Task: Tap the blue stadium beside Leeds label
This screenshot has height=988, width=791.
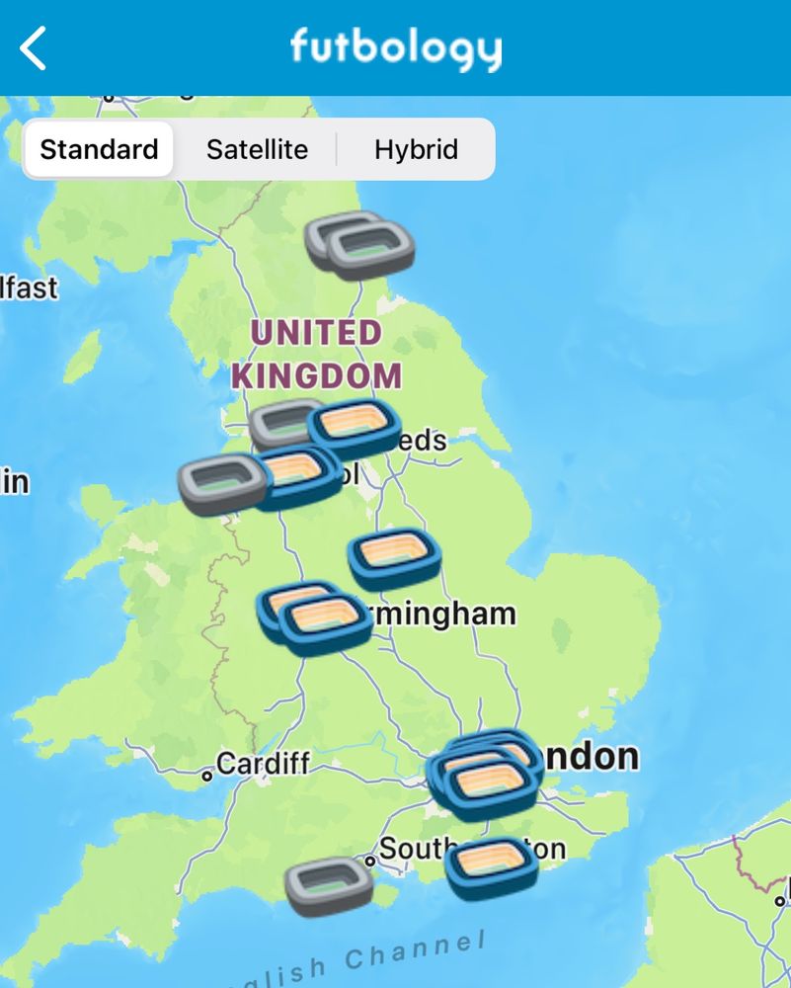Action: point(354,429)
